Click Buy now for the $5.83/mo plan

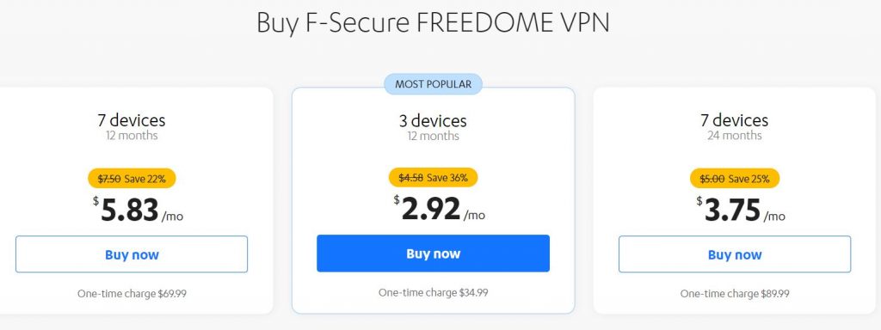(x=132, y=254)
